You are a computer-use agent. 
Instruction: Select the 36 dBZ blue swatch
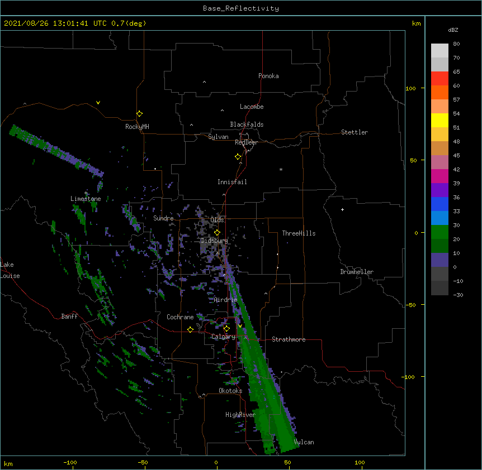(440, 204)
